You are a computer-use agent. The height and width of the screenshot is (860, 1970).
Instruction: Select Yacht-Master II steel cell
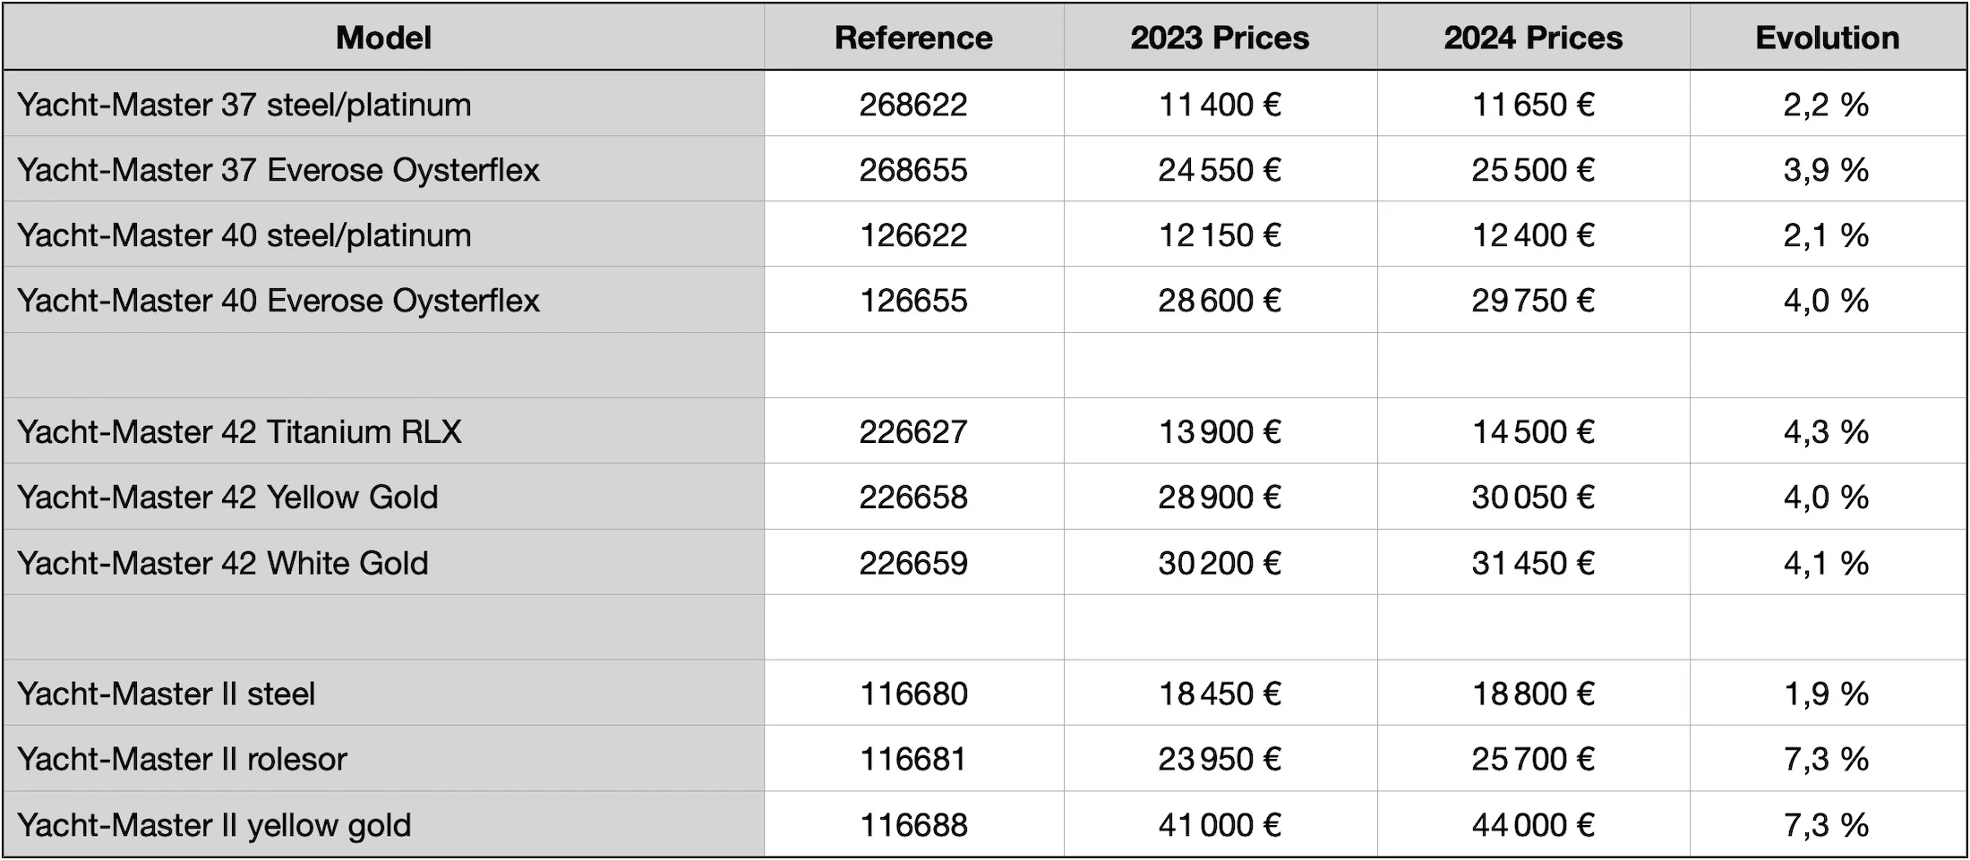pos(167,694)
